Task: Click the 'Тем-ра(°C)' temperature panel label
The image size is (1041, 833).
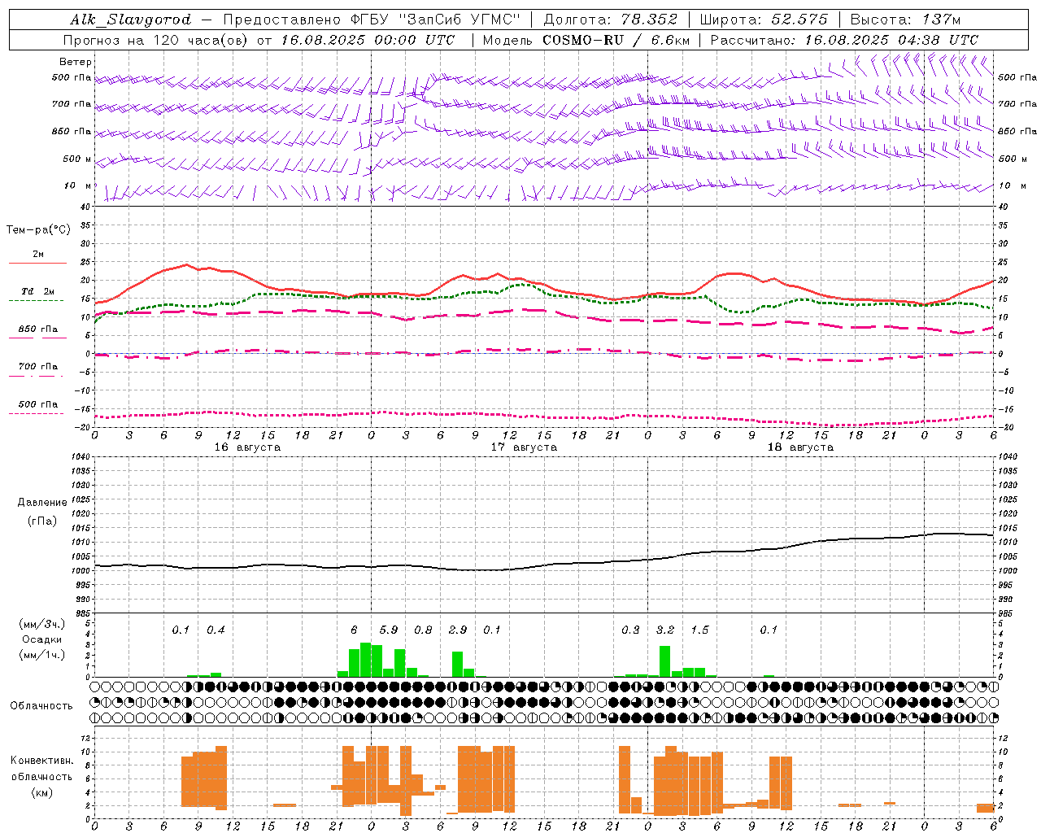Action: (x=38, y=230)
